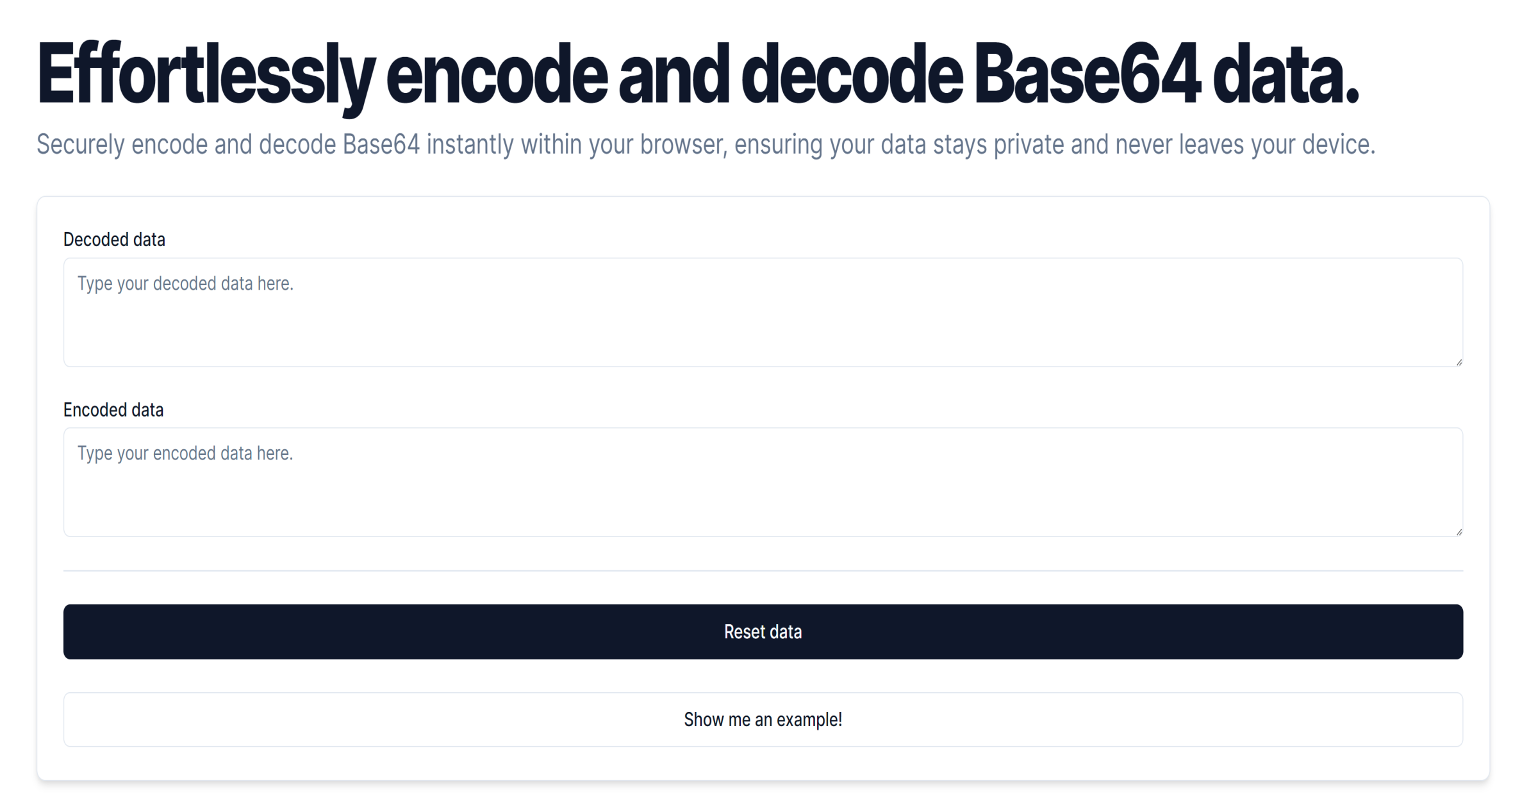Click the Encoded data label

tap(114, 410)
